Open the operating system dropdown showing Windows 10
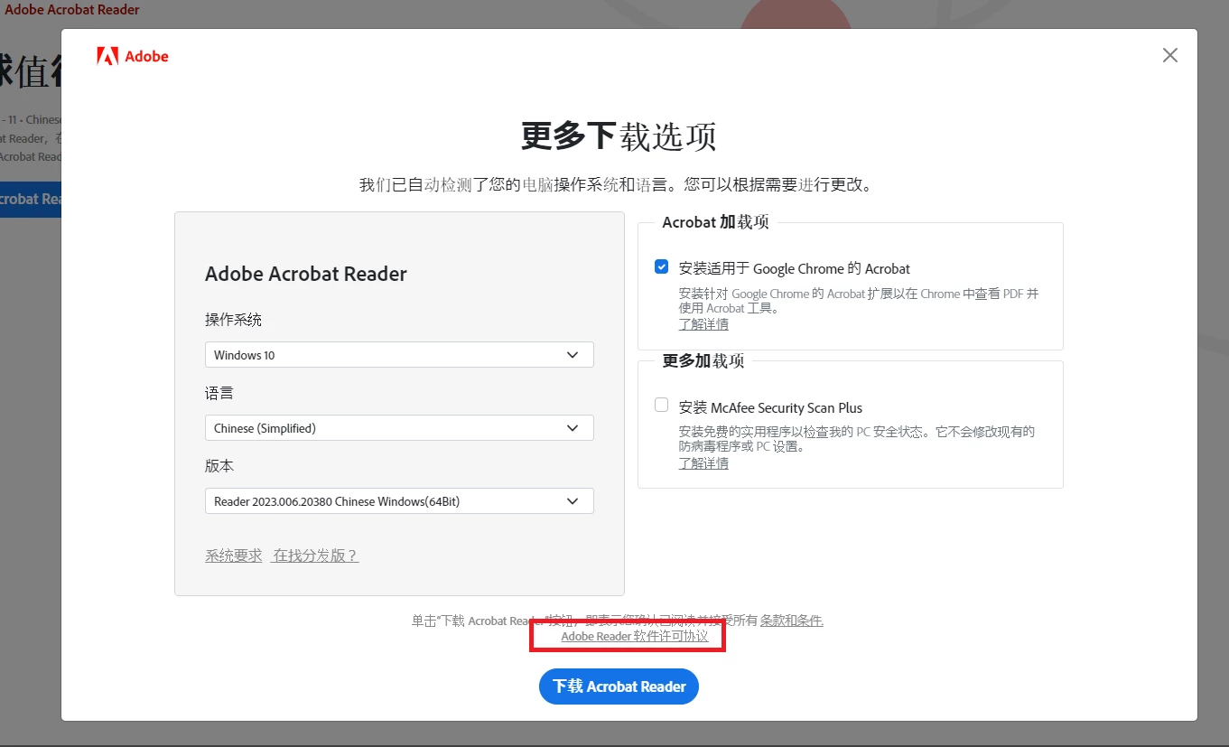 pos(399,355)
